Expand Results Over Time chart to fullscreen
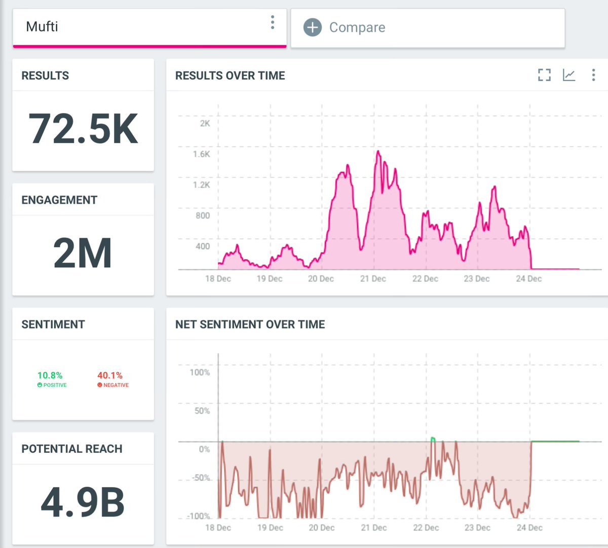This screenshot has height=548, width=608. [544, 76]
